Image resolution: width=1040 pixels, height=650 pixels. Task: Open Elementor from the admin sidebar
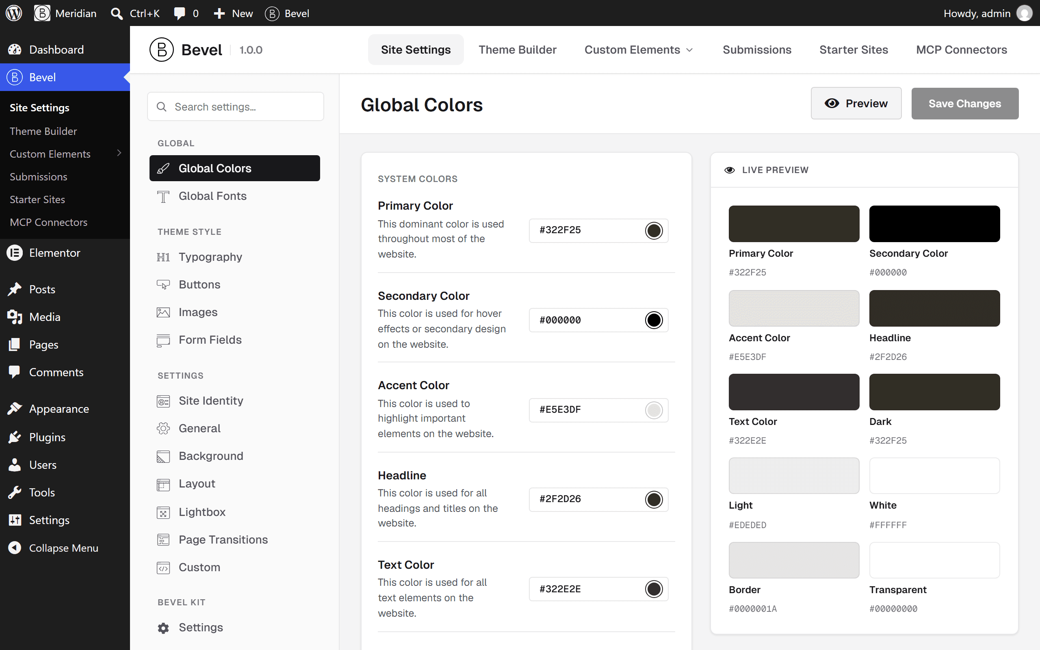point(65,253)
